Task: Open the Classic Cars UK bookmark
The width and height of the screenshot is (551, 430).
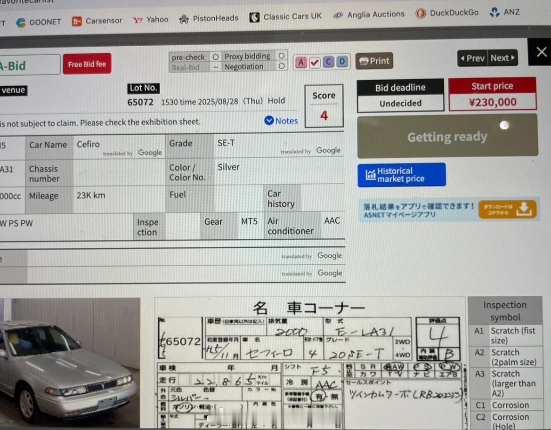Action: pyautogui.click(x=286, y=16)
